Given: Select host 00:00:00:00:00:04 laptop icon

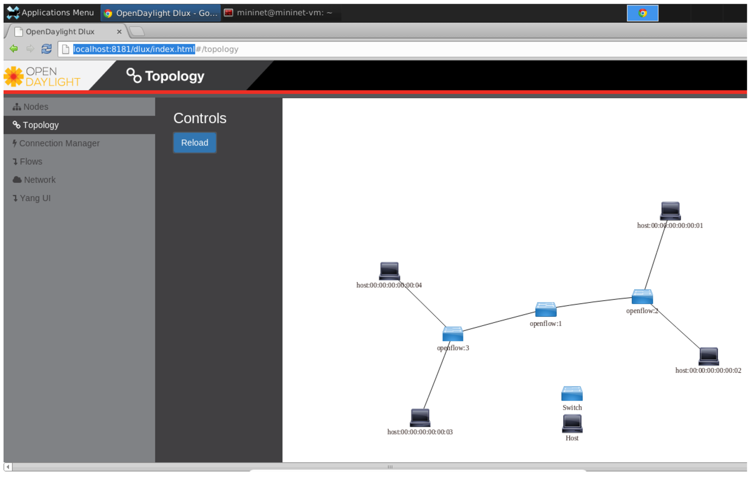Looking at the screenshot, I should pyautogui.click(x=390, y=271).
